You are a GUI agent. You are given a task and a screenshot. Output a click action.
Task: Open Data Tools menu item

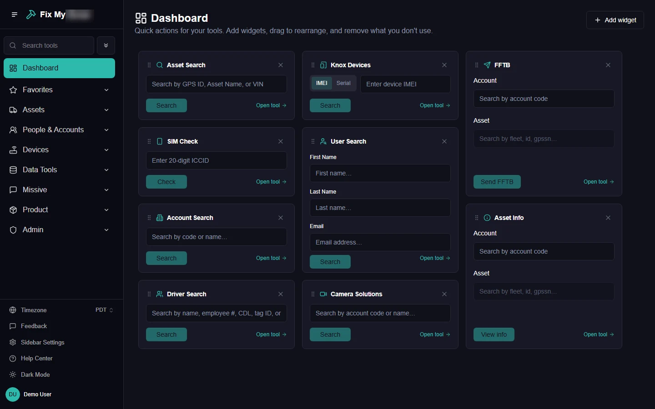[59, 170]
